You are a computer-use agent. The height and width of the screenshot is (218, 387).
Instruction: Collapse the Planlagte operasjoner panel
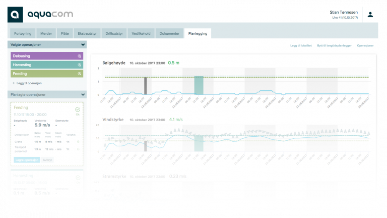[83, 95]
